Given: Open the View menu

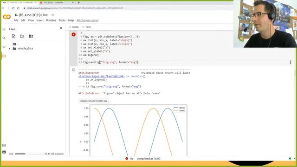Looking at the screenshot, I should tap(31, 20).
